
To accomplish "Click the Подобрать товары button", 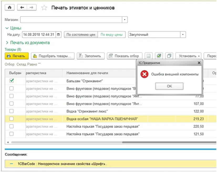I will 53,56.
